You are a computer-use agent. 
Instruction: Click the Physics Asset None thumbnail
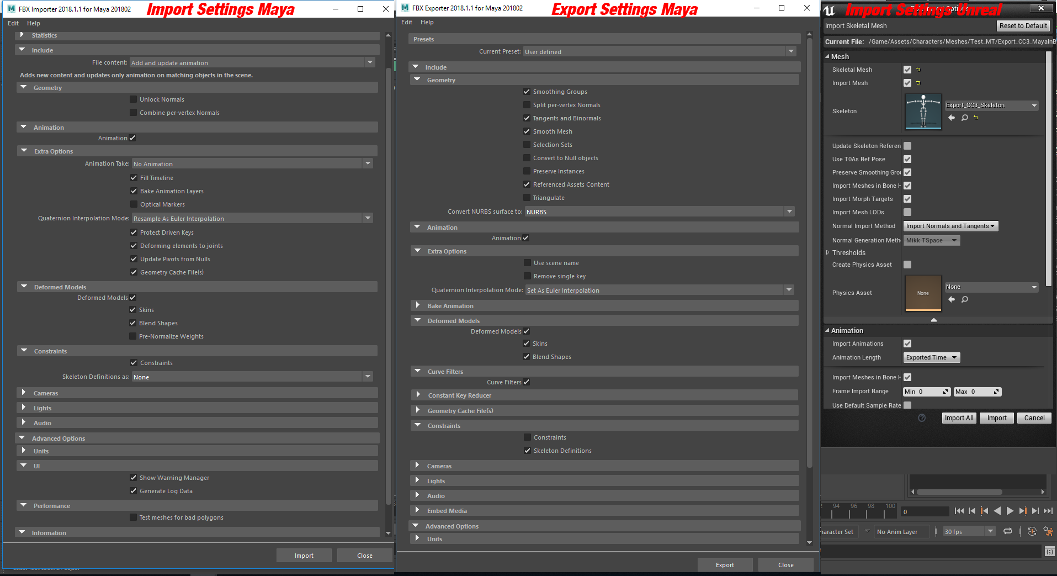(923, 293)
